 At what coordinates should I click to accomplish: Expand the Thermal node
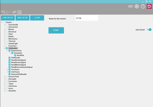[x=4, y=41]
